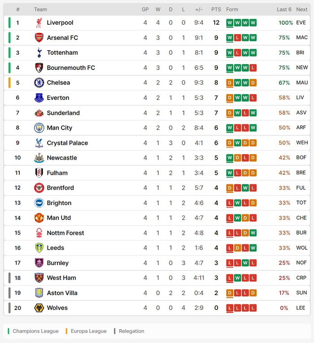Click the Relegation legend item
314x343 pixels.
pos(131,331)
